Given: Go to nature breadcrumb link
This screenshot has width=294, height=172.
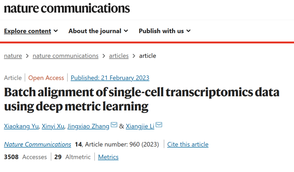Looking at the screenshot, I should [x=13, y=56].
